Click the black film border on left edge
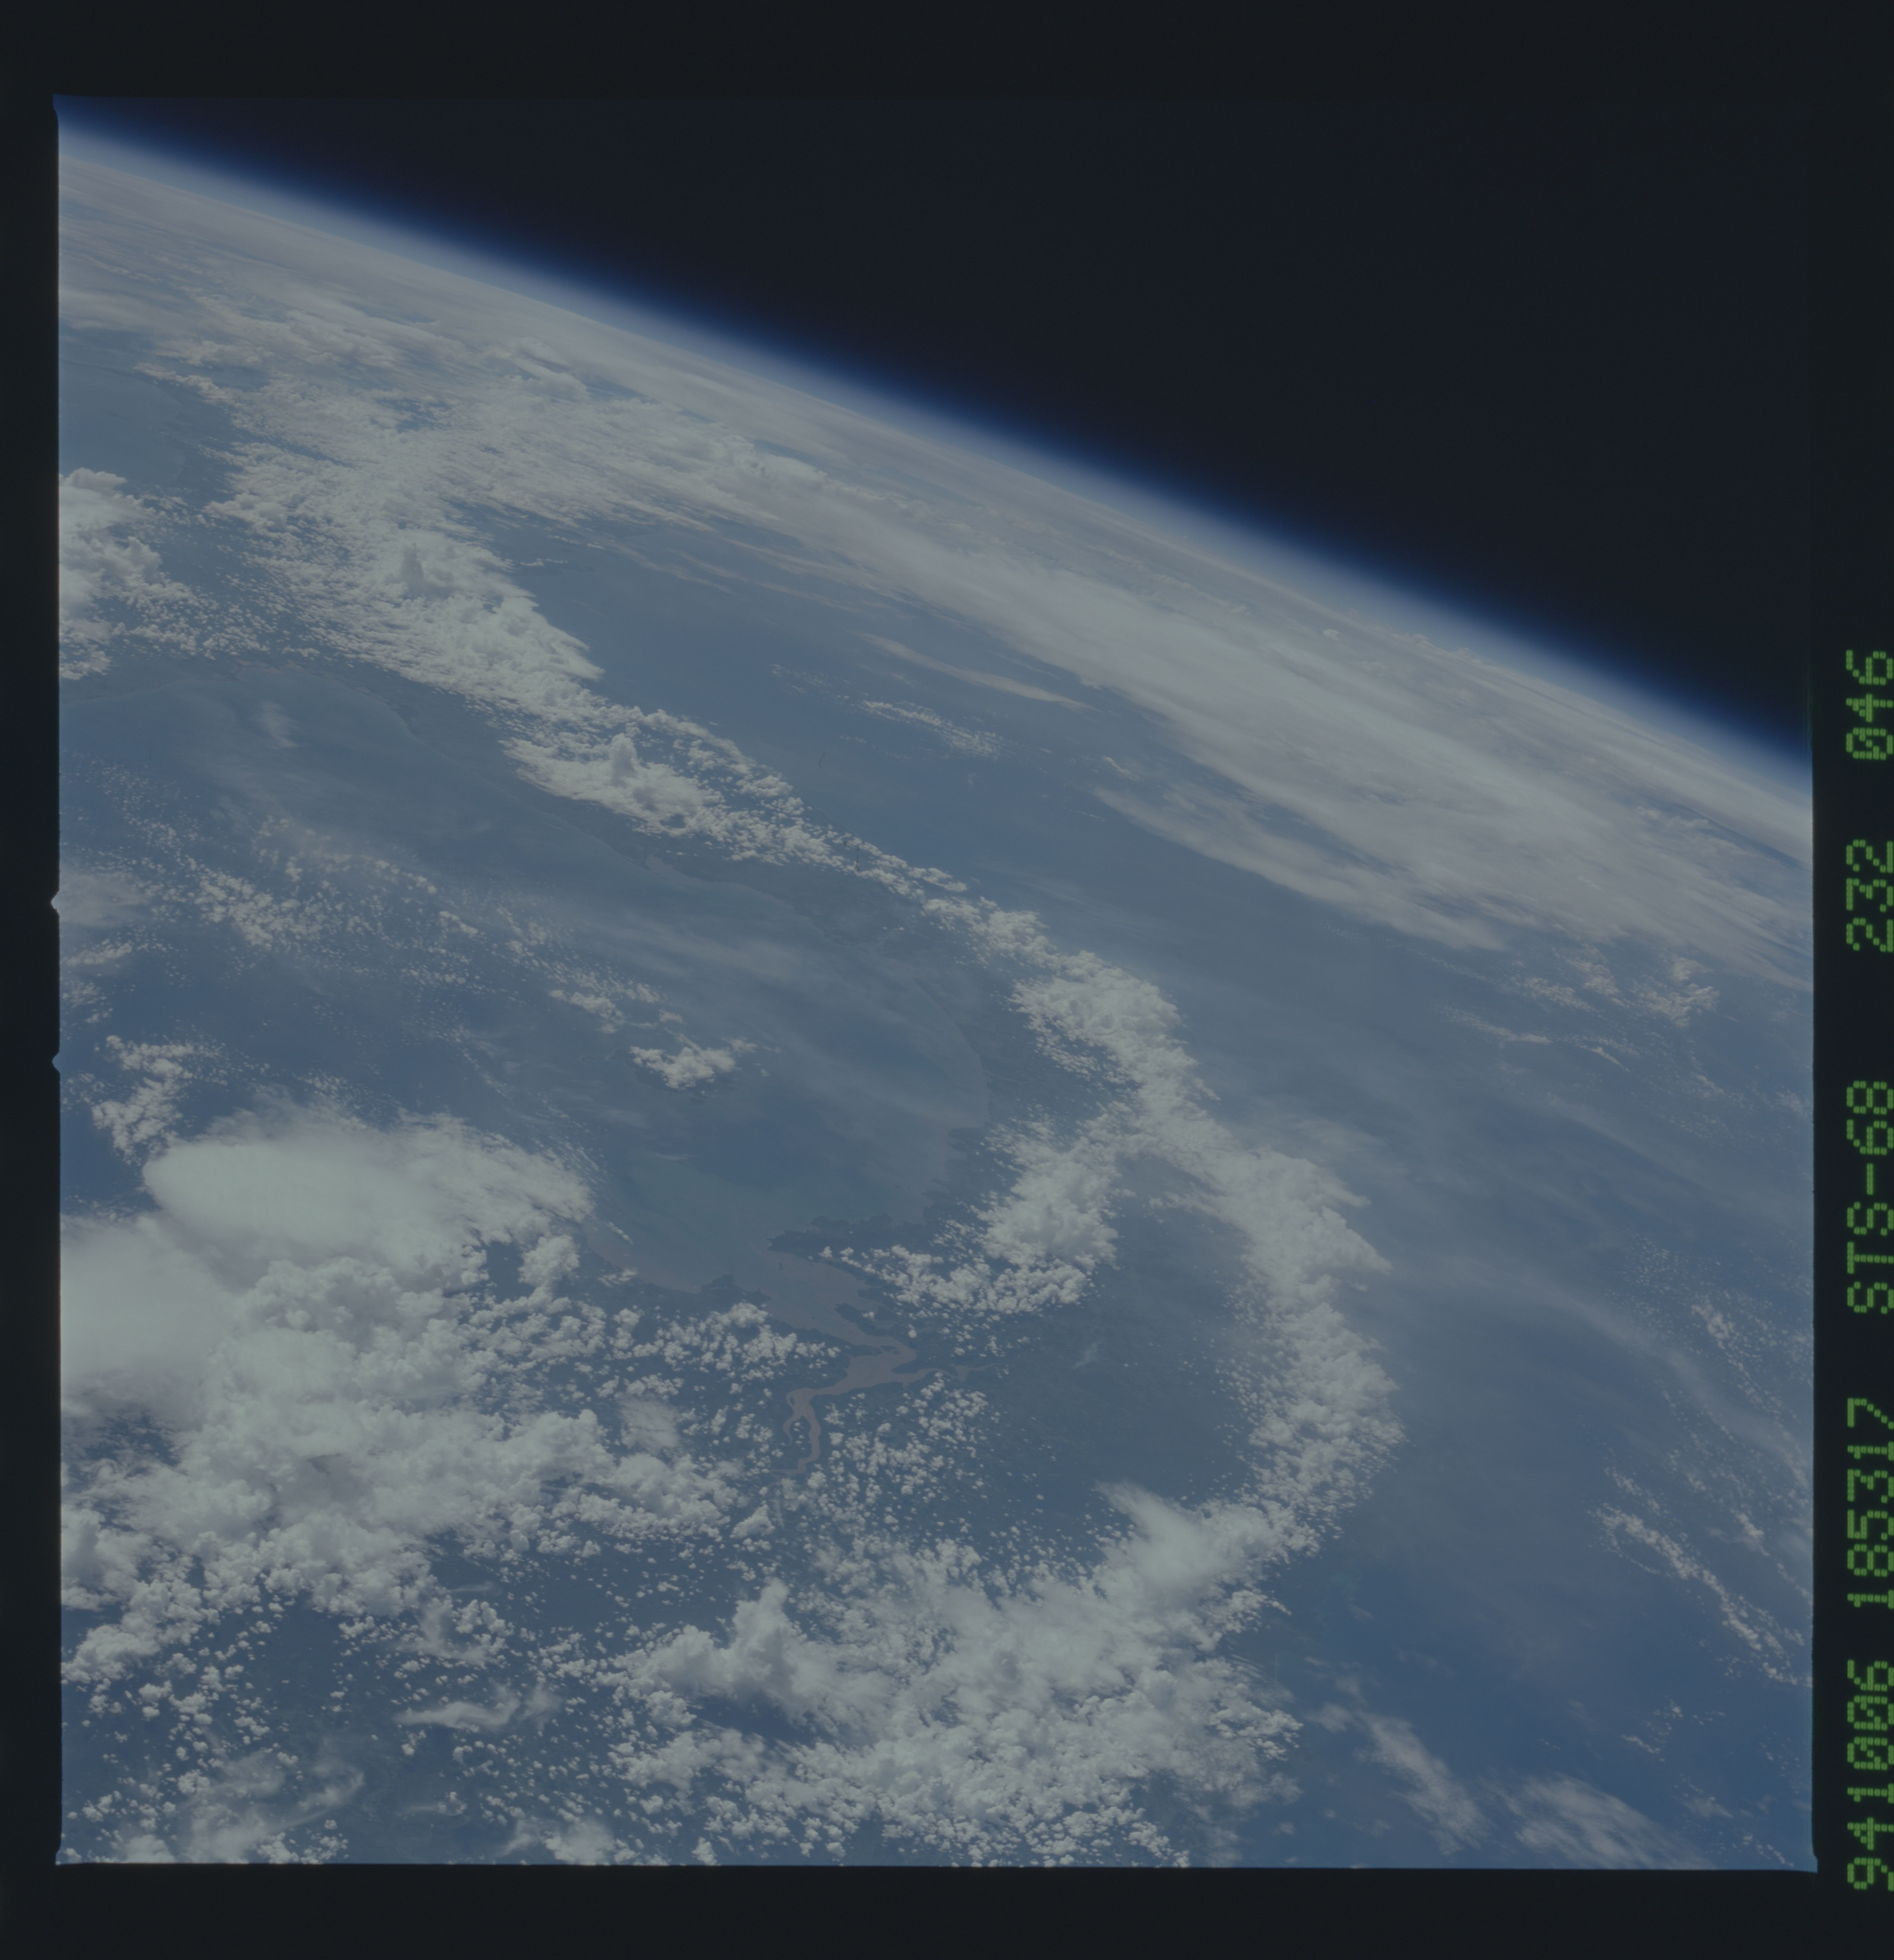 point(28,1000)
